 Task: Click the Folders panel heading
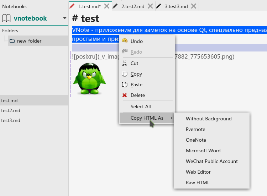point(10,31)
